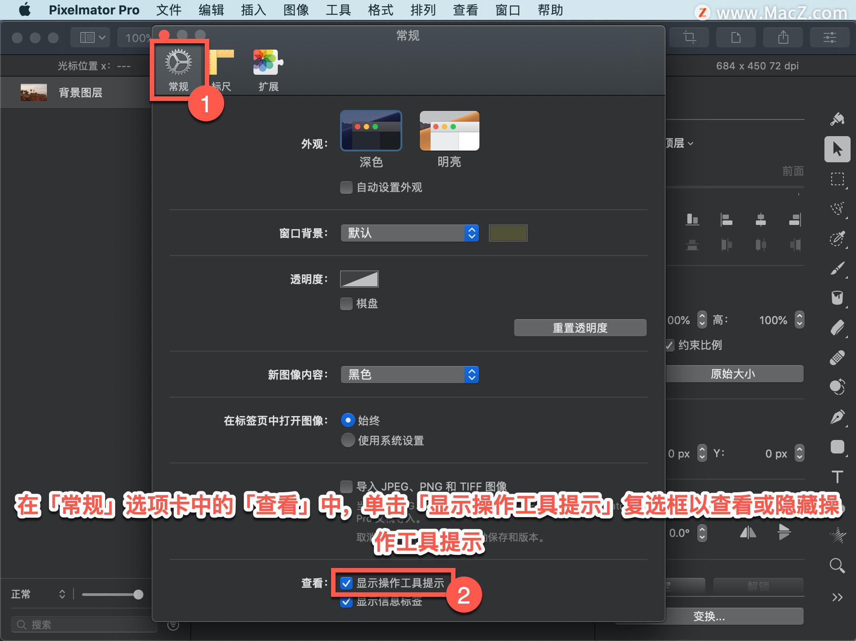Open new image content dropdown
This screenshot has height=641, width=856.
coord(410,375)
